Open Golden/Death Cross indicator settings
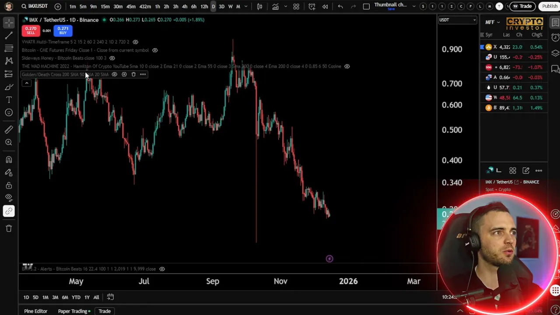This screenshot has width=560, height=315. (124, 74)
